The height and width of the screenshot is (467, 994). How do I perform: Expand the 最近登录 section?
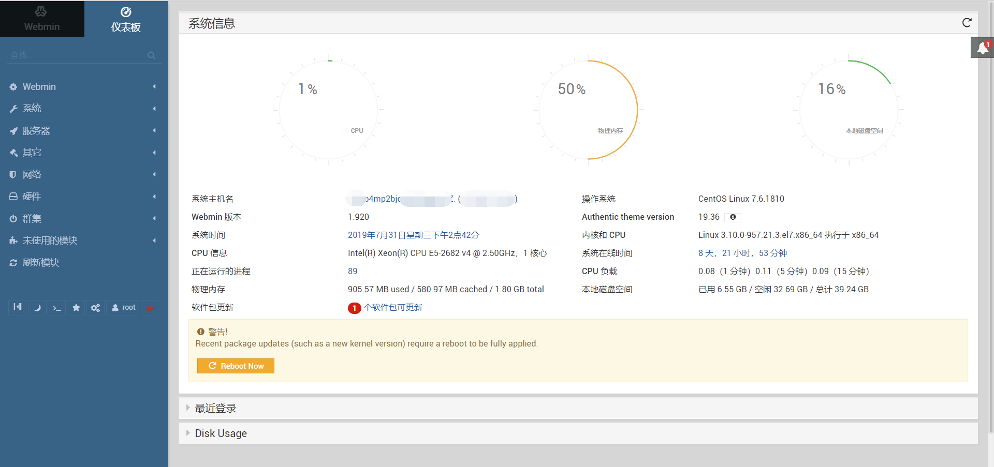pos(215,408)
